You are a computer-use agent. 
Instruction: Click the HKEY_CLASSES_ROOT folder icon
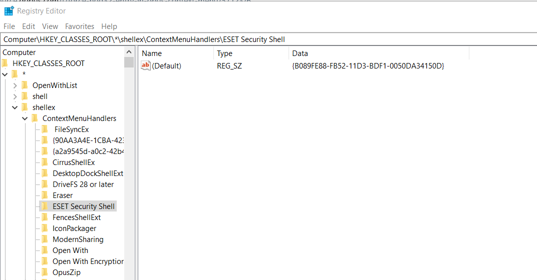[5, 63]
